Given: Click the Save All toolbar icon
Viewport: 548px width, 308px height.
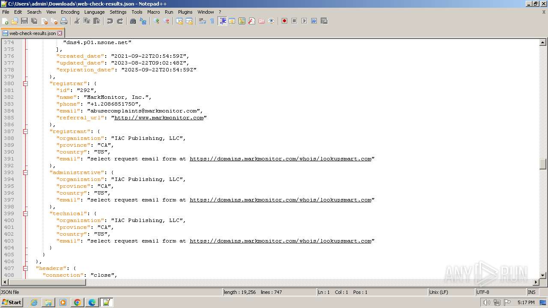Looking at the screenshot, I should coord(34,21).
